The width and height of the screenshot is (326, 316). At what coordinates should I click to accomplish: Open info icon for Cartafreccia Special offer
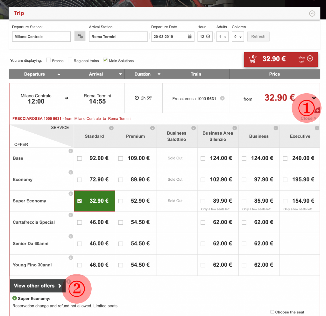coord(71,215)
